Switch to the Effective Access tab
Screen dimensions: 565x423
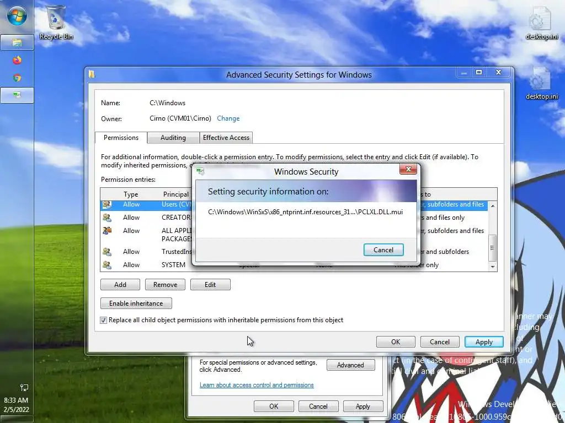click(226, 137)
